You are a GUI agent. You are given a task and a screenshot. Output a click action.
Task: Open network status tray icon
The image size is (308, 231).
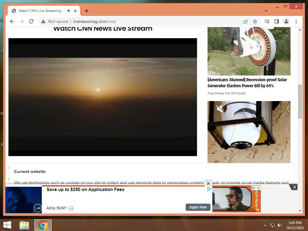273,225
